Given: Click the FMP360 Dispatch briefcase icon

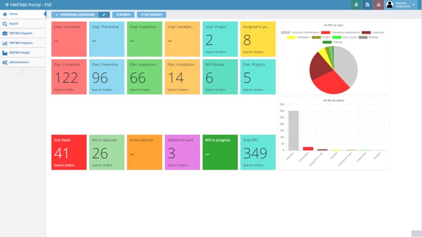Looking at the screenshot, I should point(4,33).
